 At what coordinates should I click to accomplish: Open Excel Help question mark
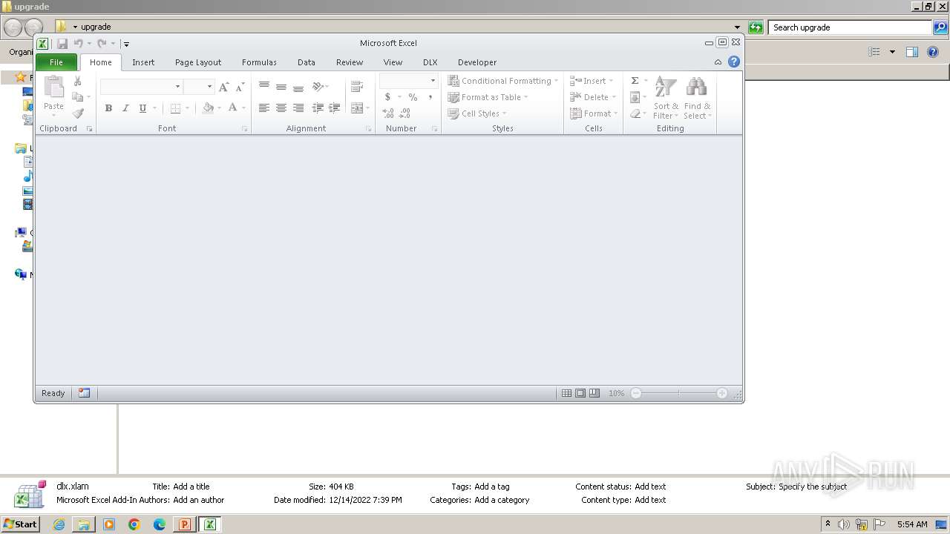(x=734, y=62)
